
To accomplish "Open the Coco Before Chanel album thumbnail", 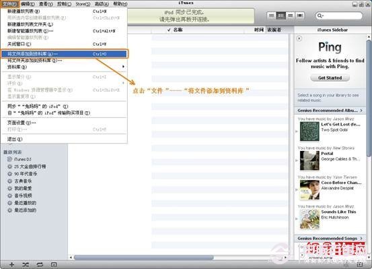I will point(309,190).
